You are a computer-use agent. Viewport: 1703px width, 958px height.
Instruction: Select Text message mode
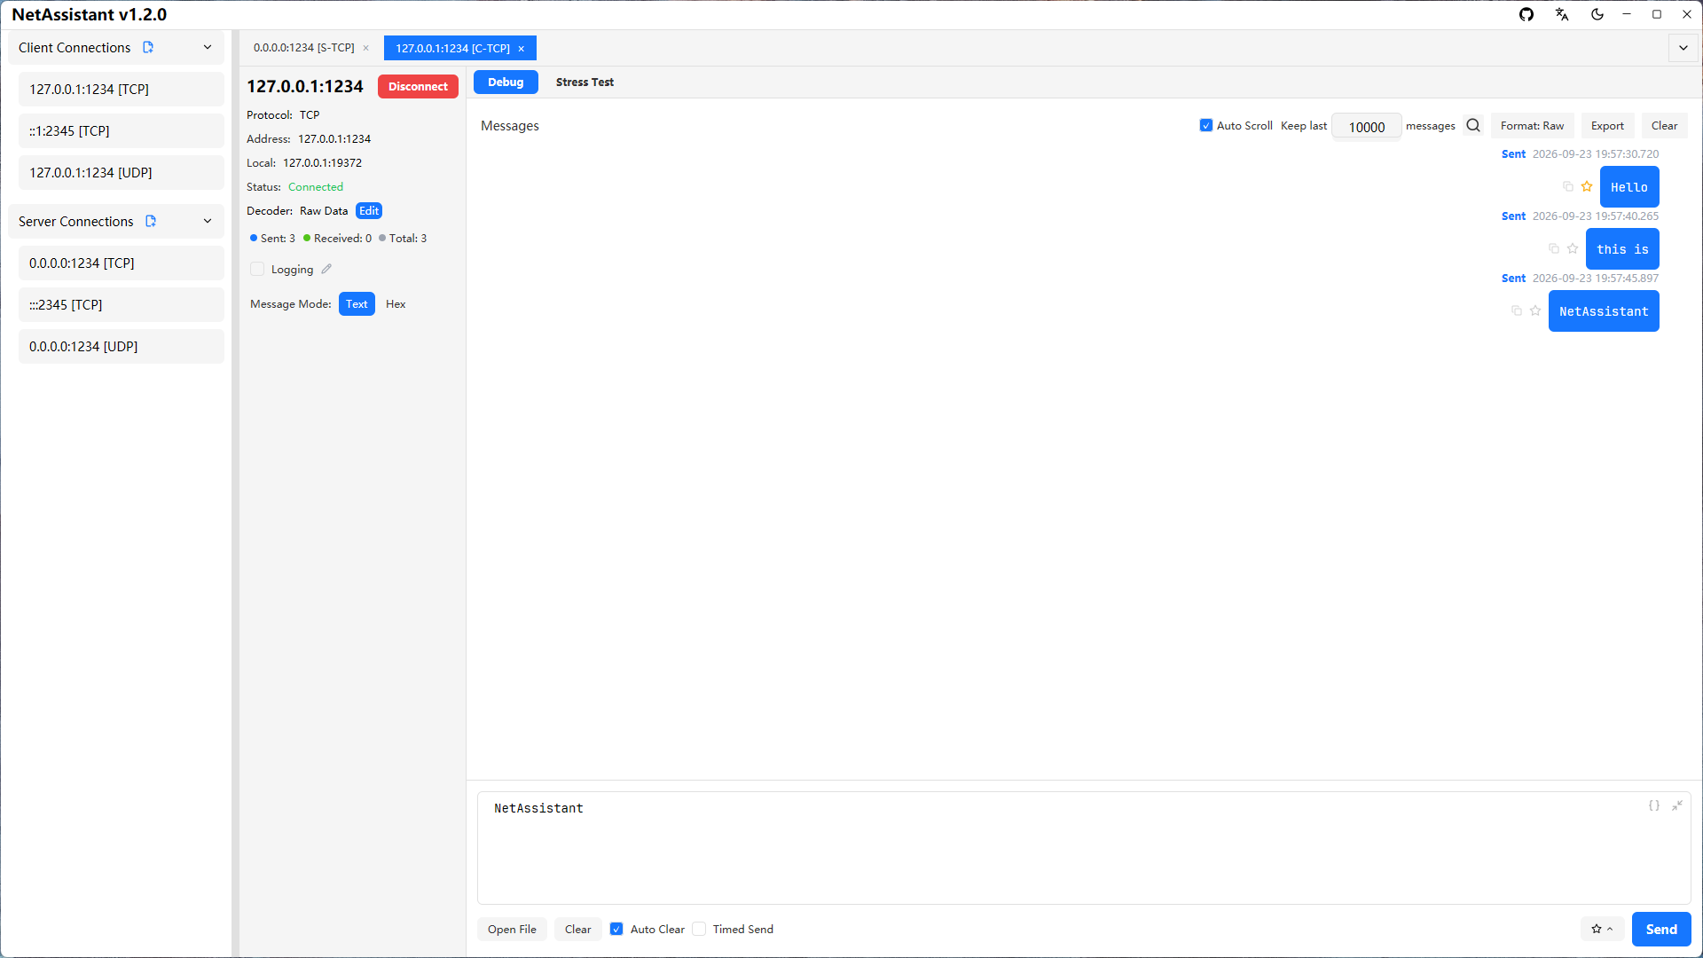[x=357, y=303]
